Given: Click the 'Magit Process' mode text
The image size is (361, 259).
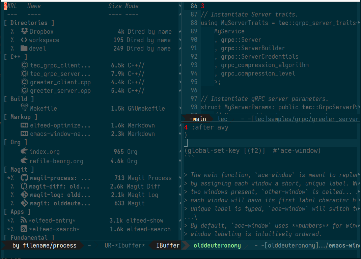Looking at the screenshot, I should click(x=150, y=178).
